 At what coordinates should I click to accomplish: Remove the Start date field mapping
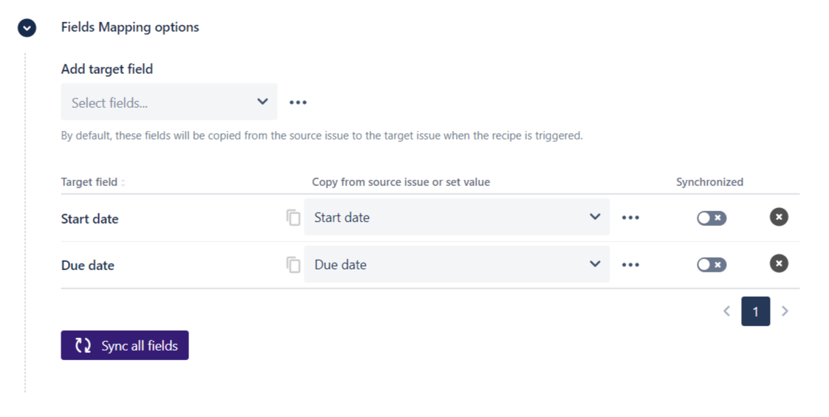click(779, 217)
